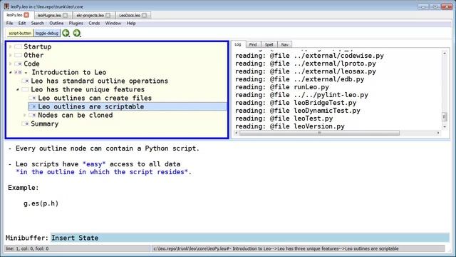
Task: Click the script-button button
Action: pos(20,34)
